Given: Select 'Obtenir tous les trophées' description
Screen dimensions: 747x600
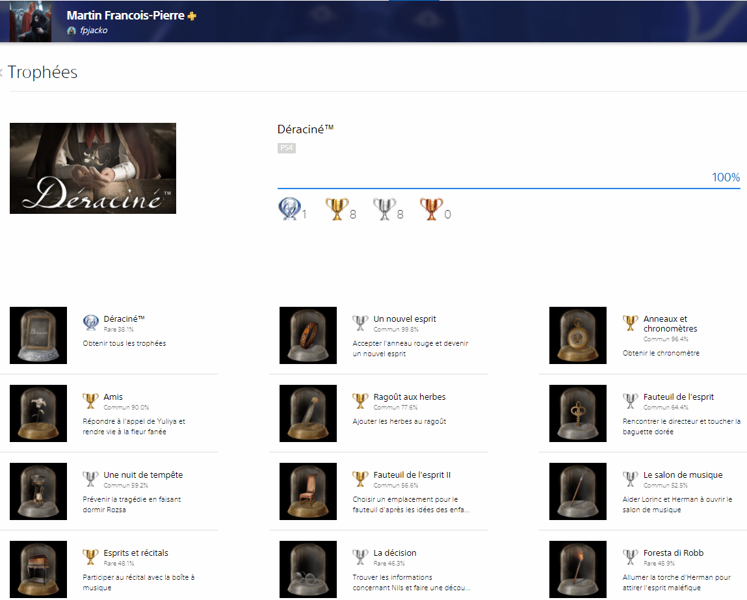Looking at the screenshot, I should [124, 343].
